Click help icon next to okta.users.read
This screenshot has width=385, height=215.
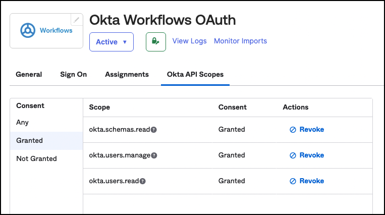click(x=143, y=181)
